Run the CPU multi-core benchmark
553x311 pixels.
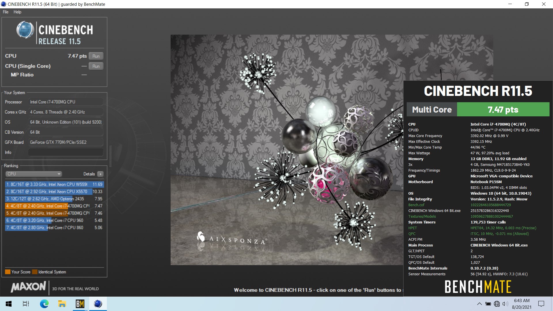pyautogui.click(x=96, y=56)
